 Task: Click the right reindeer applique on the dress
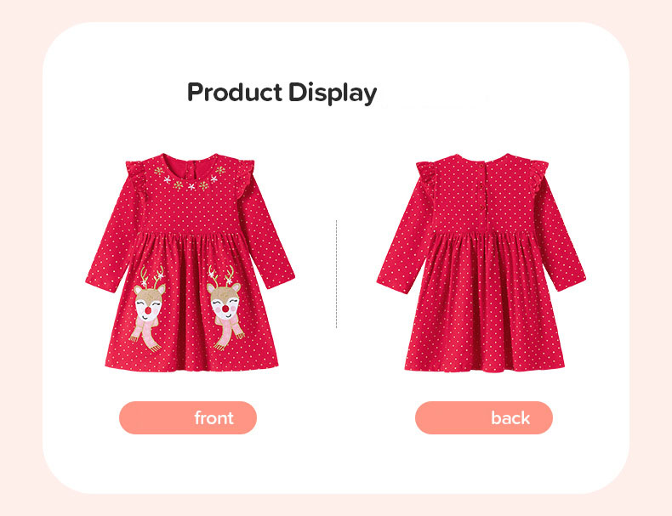(x=225, y=308)
